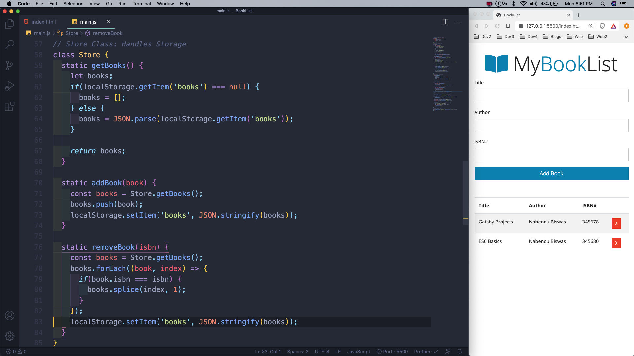Open the Selection menu
634x356 pixels.
tap(73, 4)
